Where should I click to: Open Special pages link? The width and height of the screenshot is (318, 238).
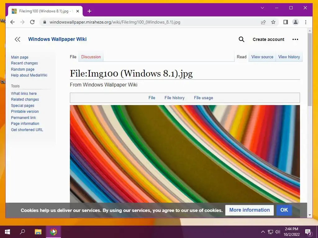click(x=23, y=105)
